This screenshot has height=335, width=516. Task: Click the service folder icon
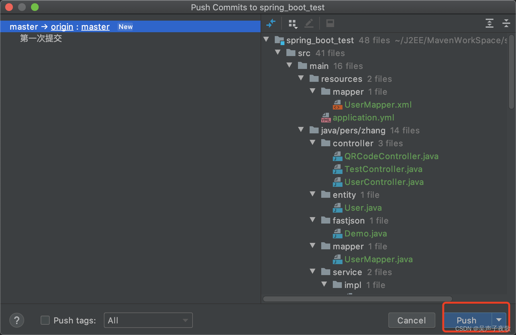point(326,272)
